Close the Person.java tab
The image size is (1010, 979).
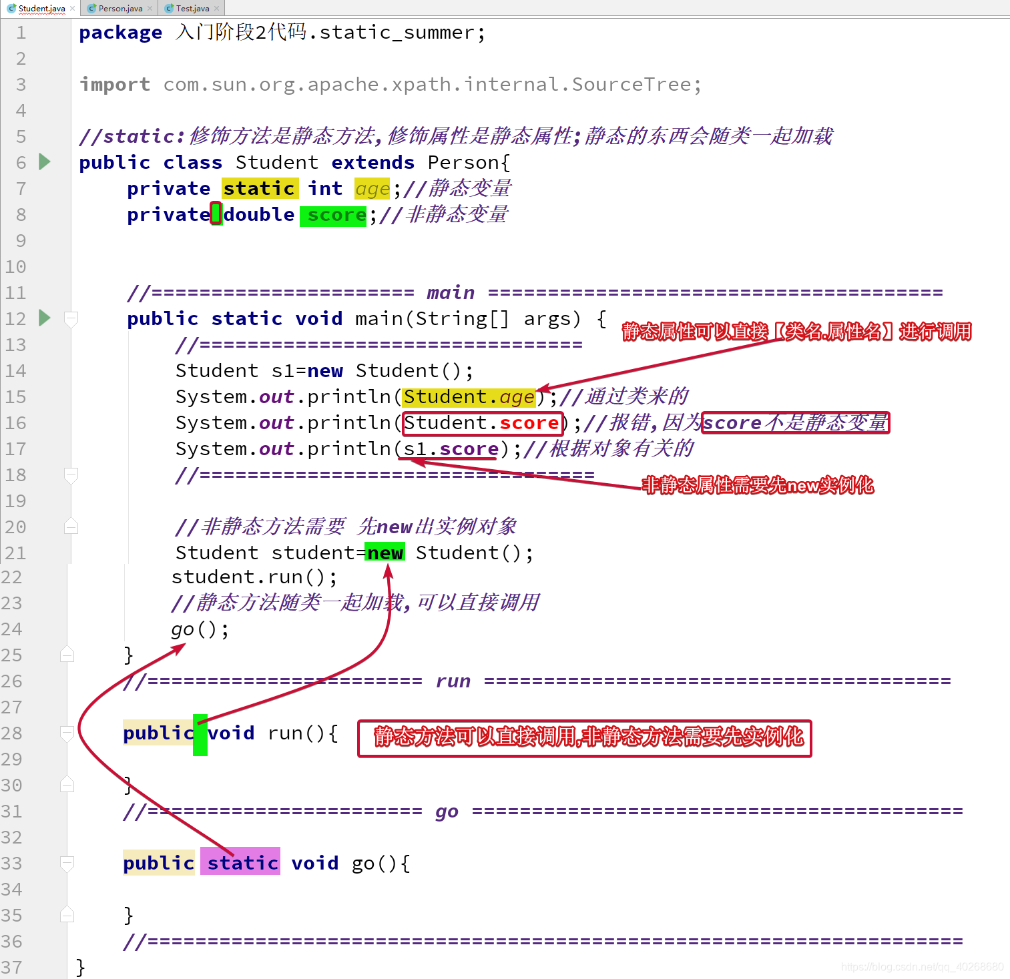click(150, 9)
